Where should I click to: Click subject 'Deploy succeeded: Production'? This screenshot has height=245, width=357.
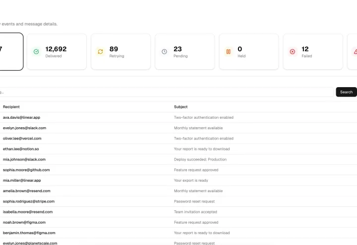pyautogui.click(x=200, y=159)
